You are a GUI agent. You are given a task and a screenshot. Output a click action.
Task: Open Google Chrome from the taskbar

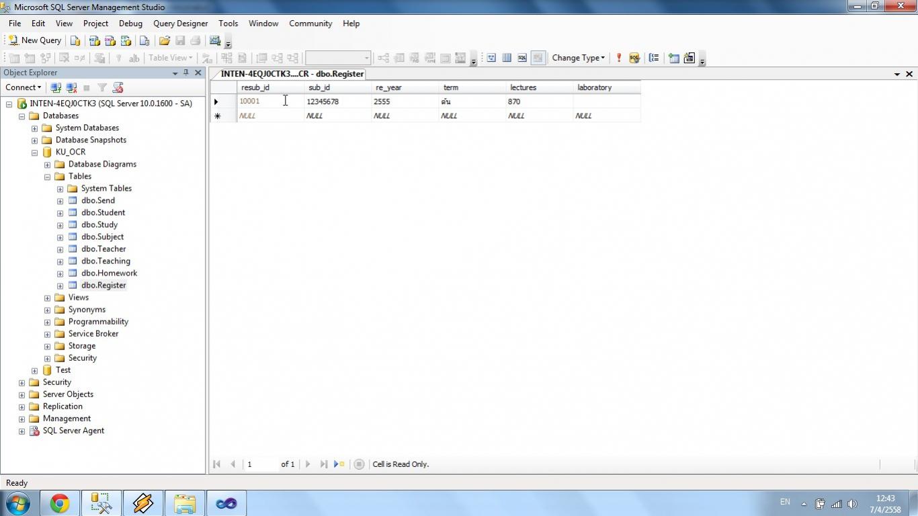[x=60, y=503]
